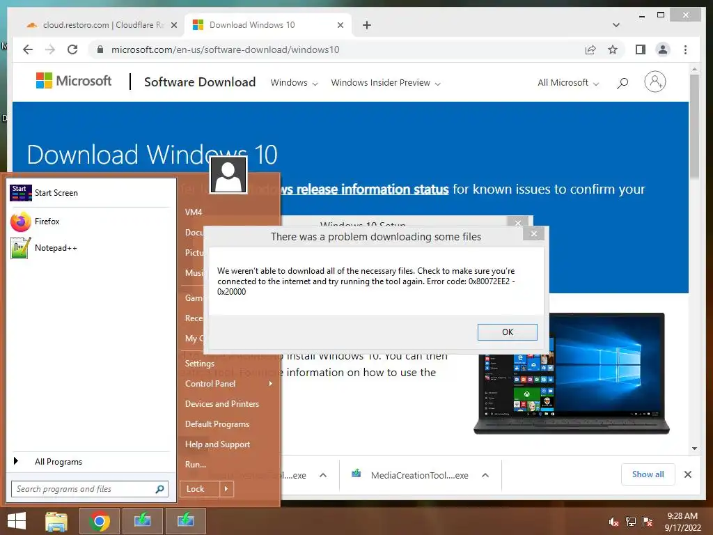
Task: Expand the All Microsoft dropdown
Action: coord(568,83)
